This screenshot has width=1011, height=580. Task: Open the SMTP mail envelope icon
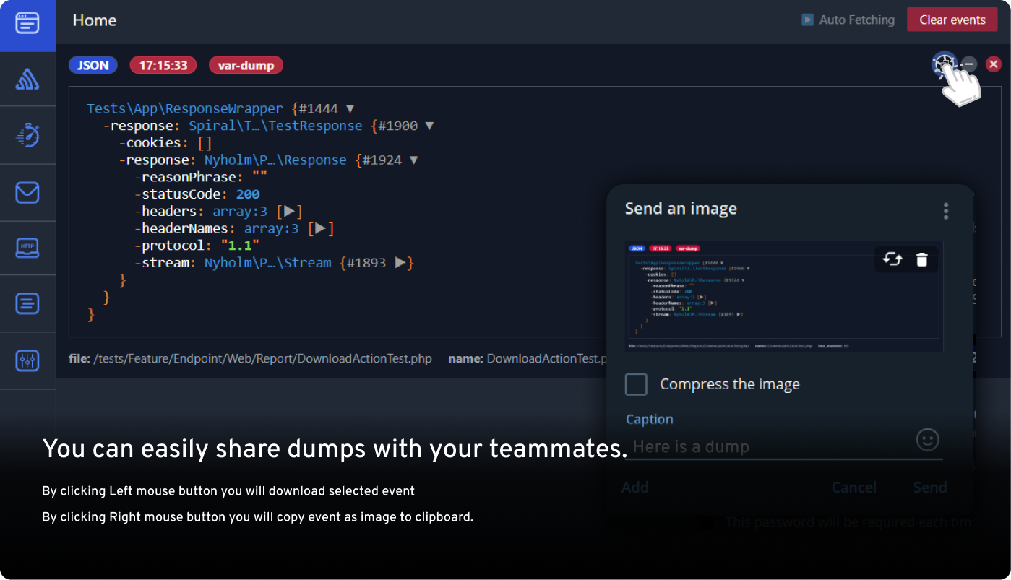(x=28, y=193)
